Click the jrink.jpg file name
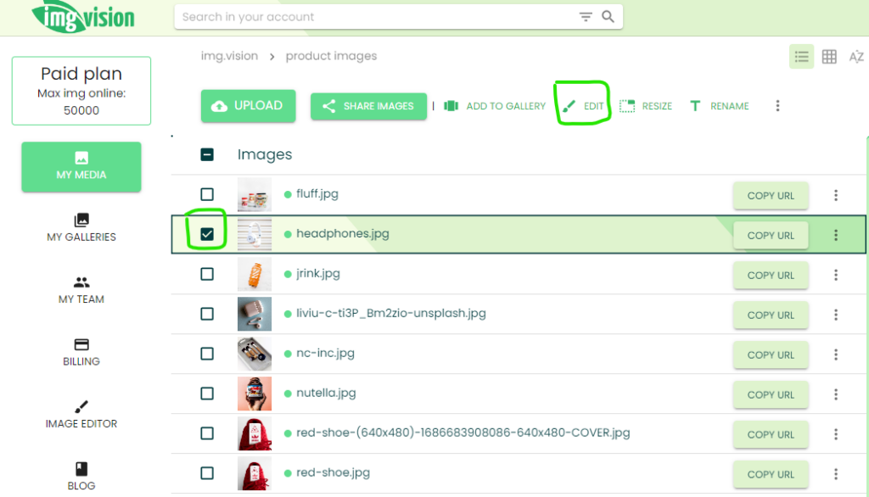Screen dimensions: 869x497 (x=318, y=274)
